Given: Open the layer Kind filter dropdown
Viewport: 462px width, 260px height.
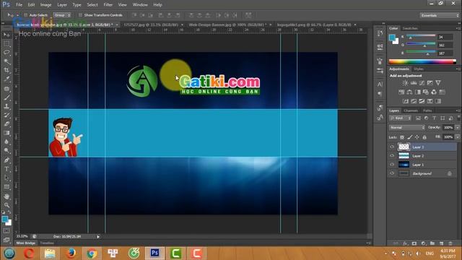Looking at the screenshot, I should (400, 118).
